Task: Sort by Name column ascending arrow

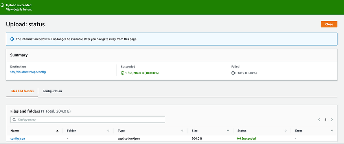Action: point(57,131)
